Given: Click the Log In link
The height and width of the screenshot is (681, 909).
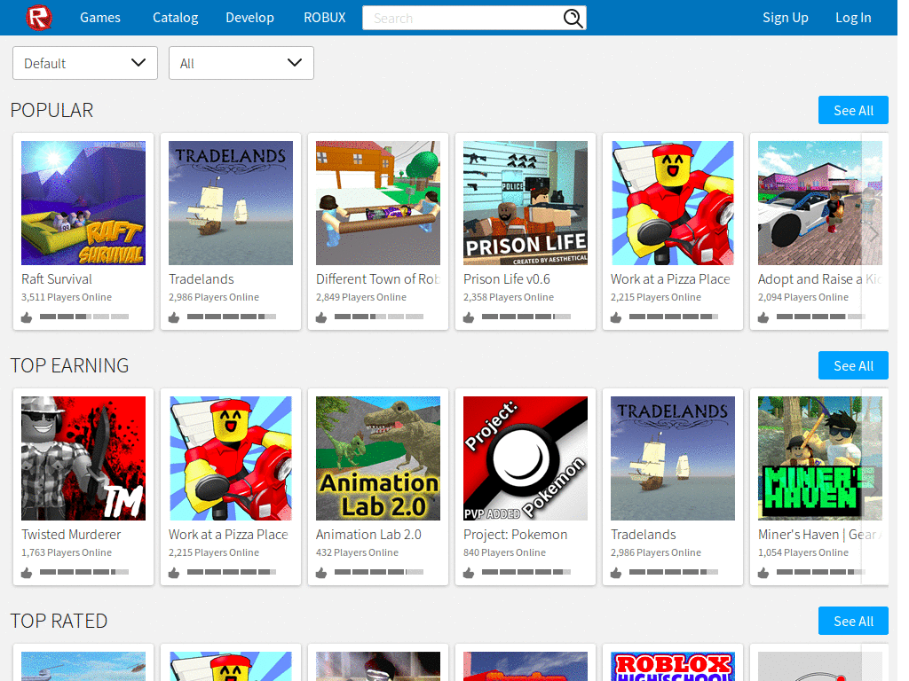Looking at the screenshot, I should [853, 17].
